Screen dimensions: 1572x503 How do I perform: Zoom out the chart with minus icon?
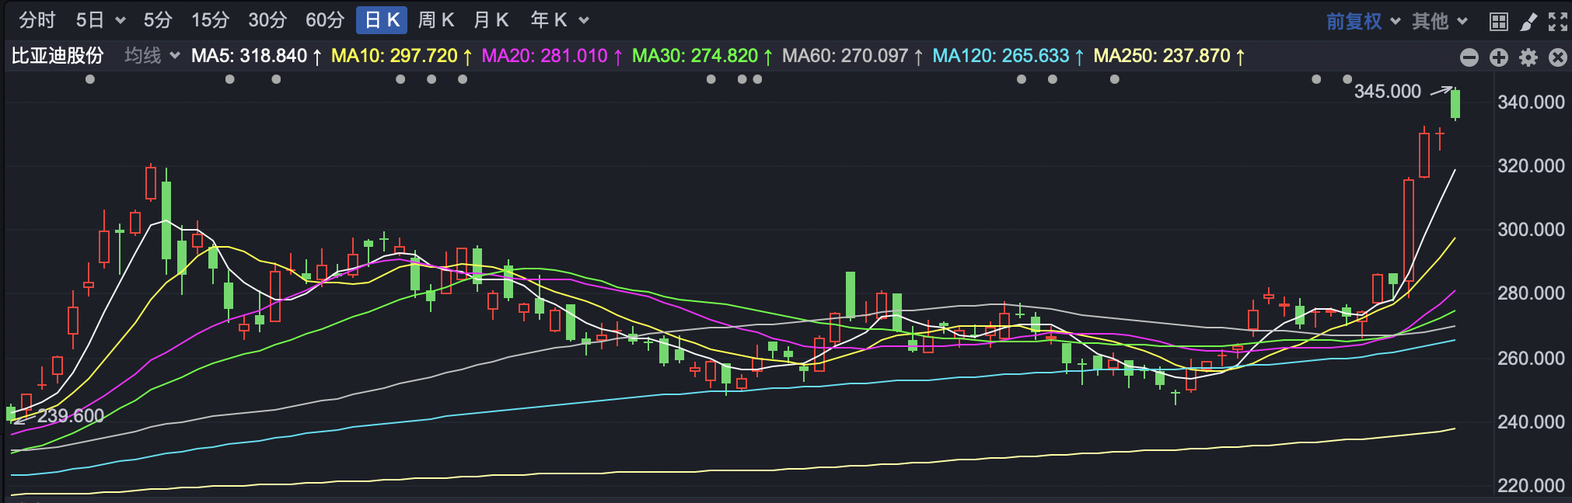coord(1469,57)
